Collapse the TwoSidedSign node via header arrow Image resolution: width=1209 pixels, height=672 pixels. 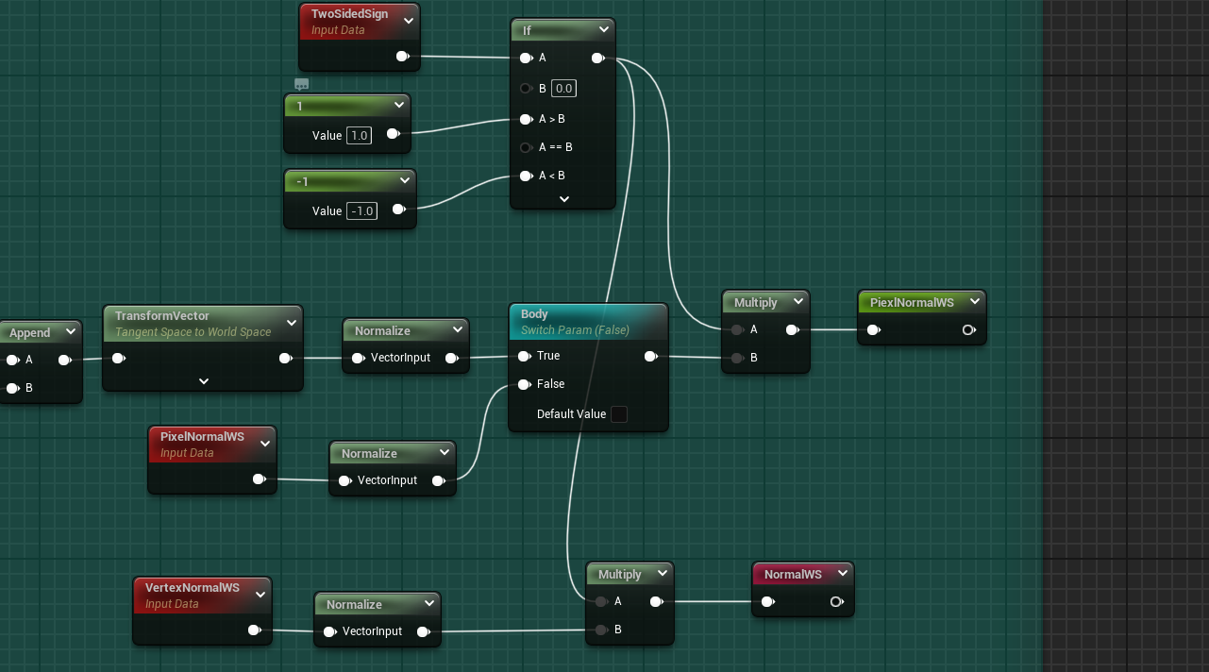pyautogui.click(x=408, y=21)
